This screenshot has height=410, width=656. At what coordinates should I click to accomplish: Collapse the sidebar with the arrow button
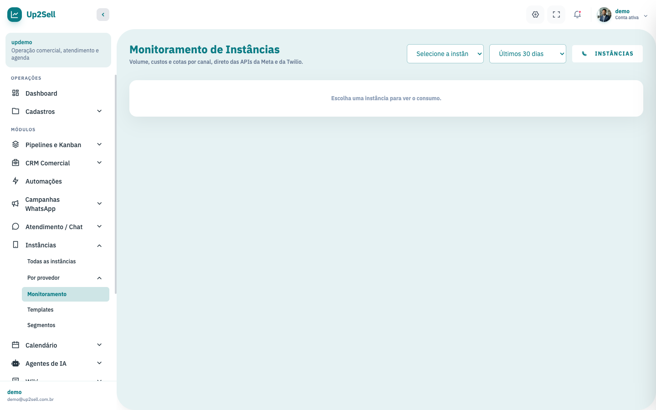pos(103,15)
